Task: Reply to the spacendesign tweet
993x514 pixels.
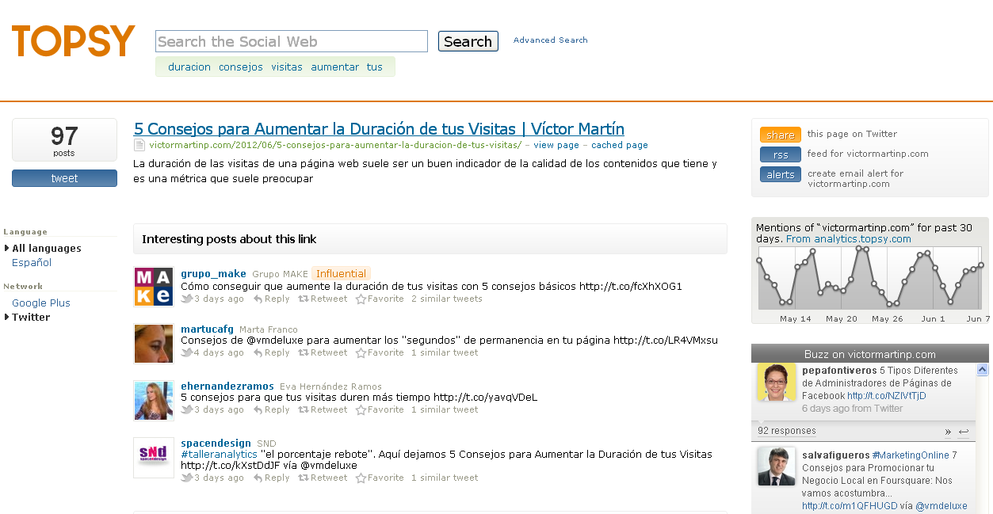Action: (271, 478)
